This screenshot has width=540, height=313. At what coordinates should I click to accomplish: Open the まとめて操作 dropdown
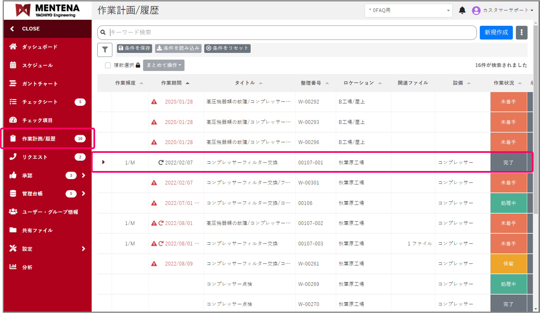tap(164, 65)
